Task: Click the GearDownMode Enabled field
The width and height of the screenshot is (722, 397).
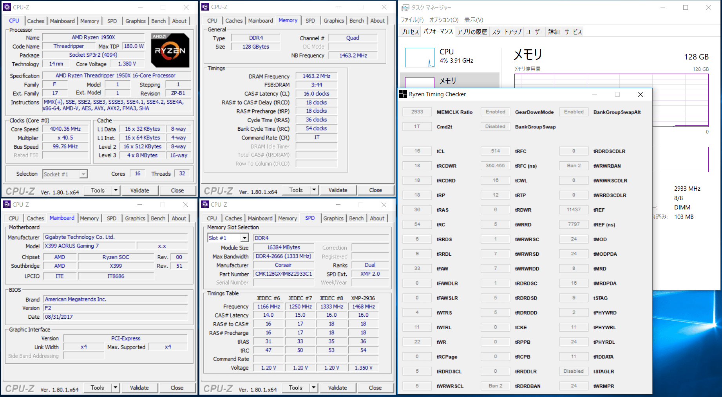Action: click(x=496, y=112)
